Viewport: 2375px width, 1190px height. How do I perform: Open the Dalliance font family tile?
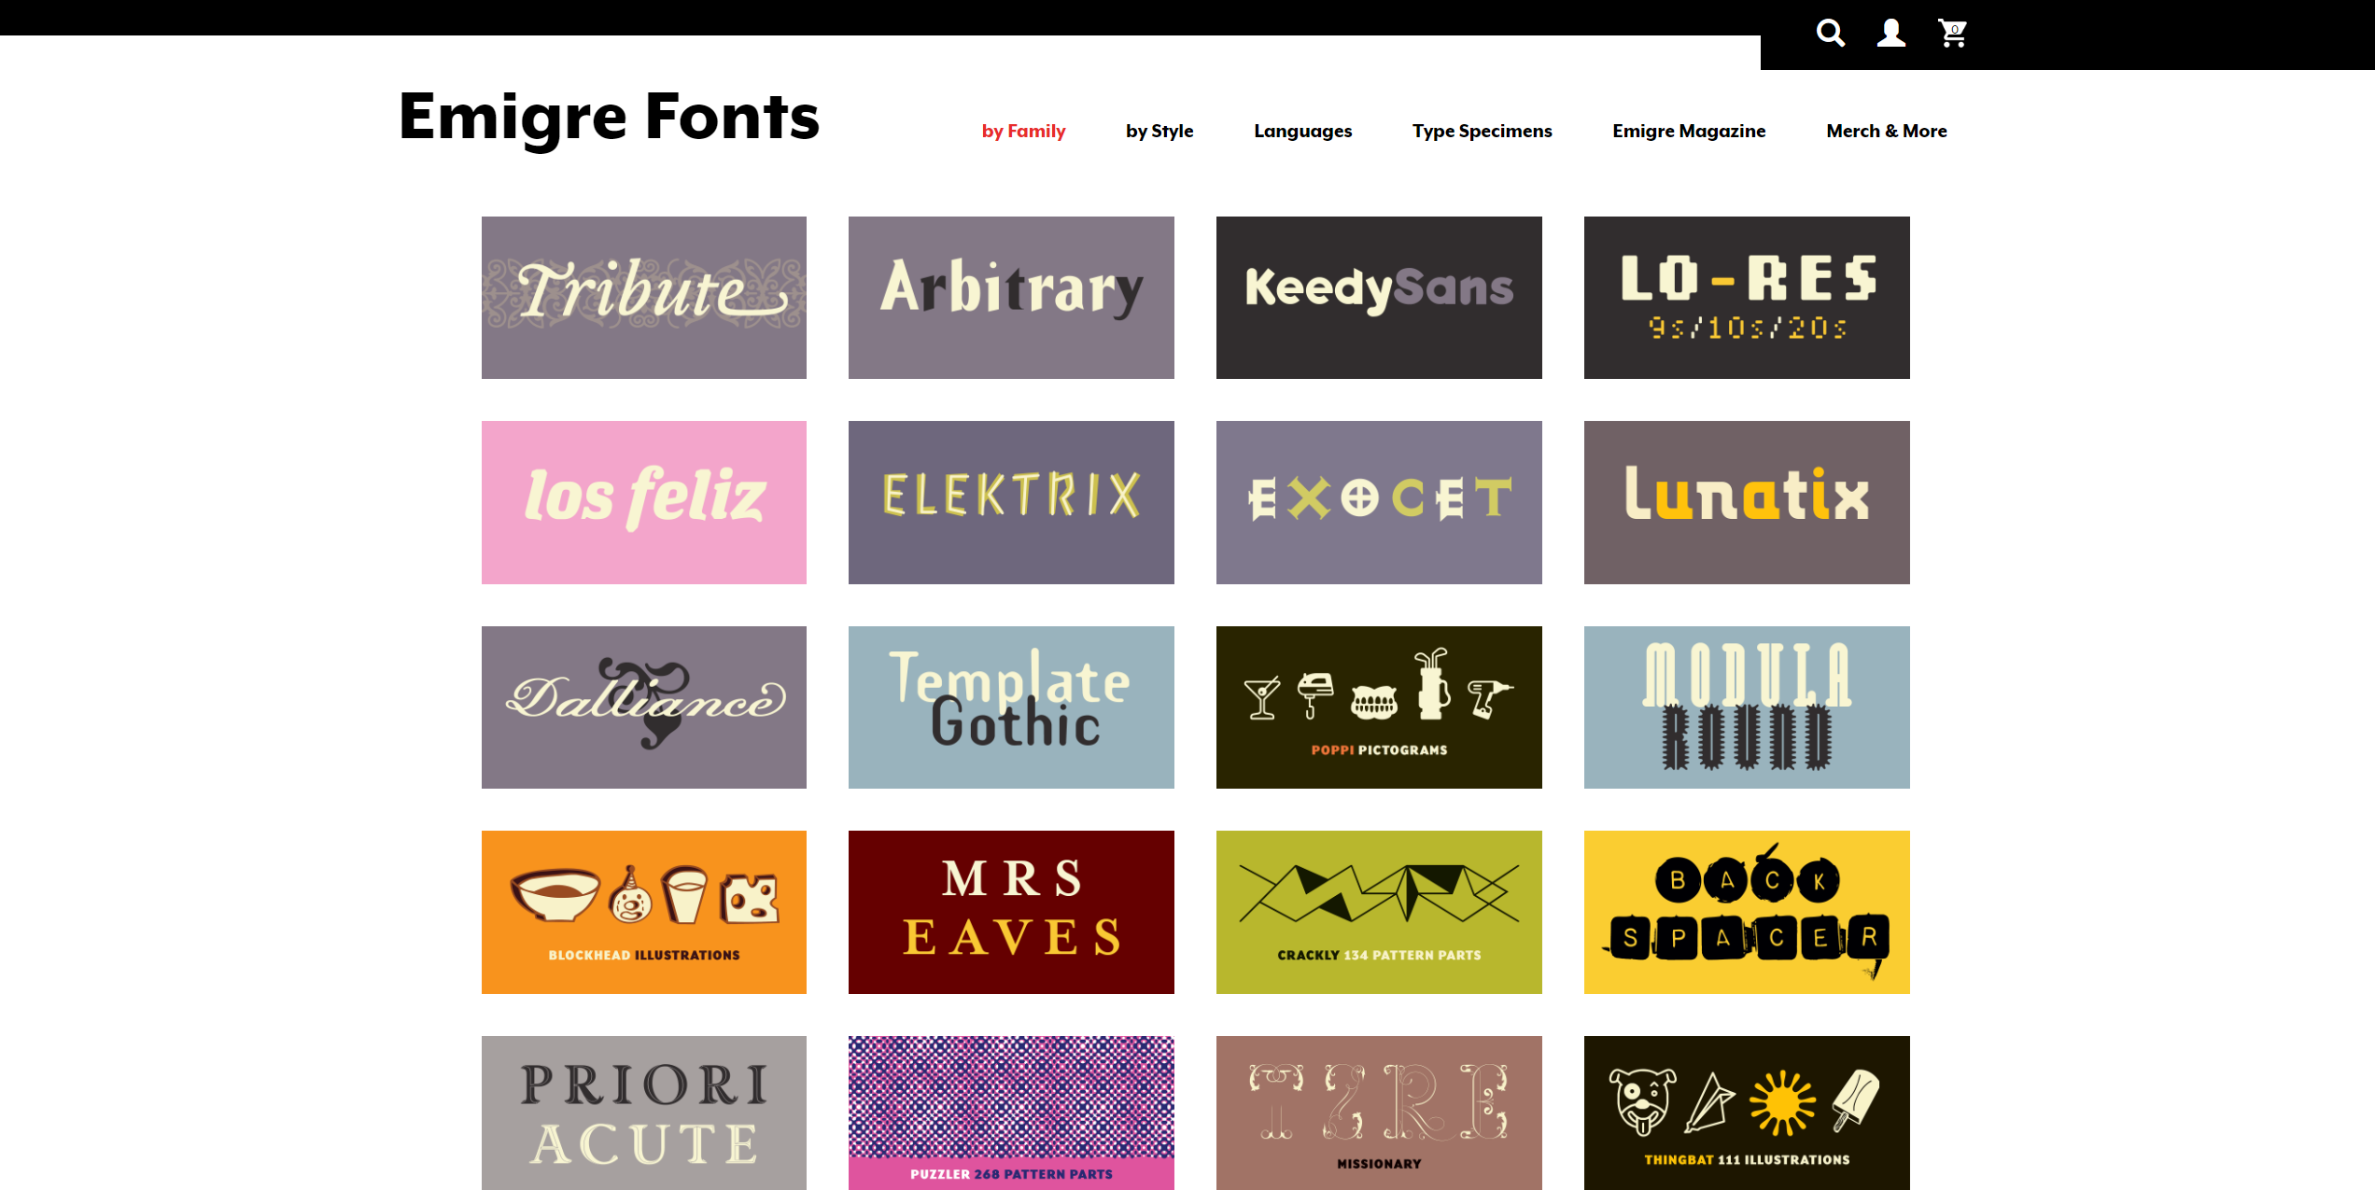[x=644, y=707]
